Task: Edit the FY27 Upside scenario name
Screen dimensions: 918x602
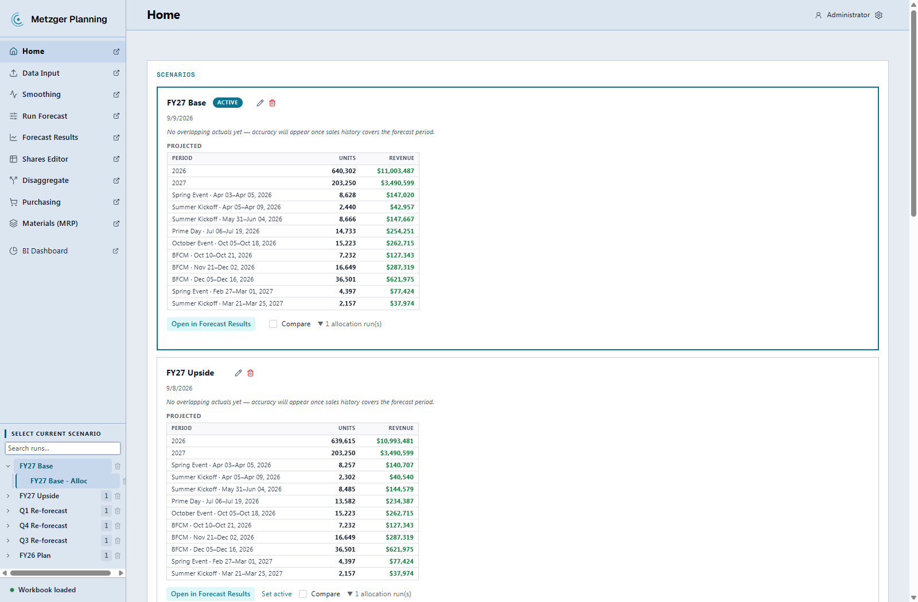Action: click(238, 373)
